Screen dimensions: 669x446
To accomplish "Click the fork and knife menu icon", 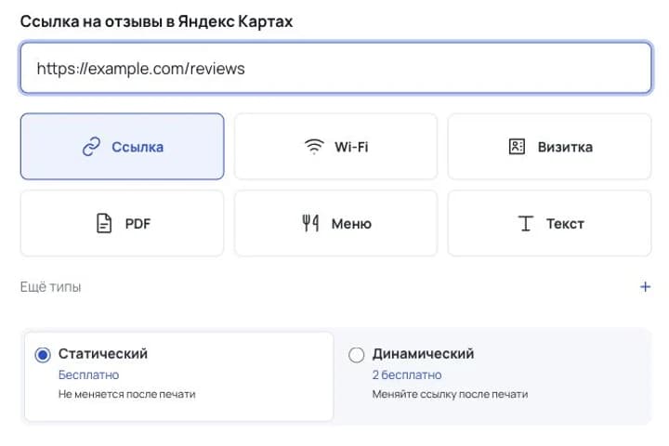I will coord(310,223).
